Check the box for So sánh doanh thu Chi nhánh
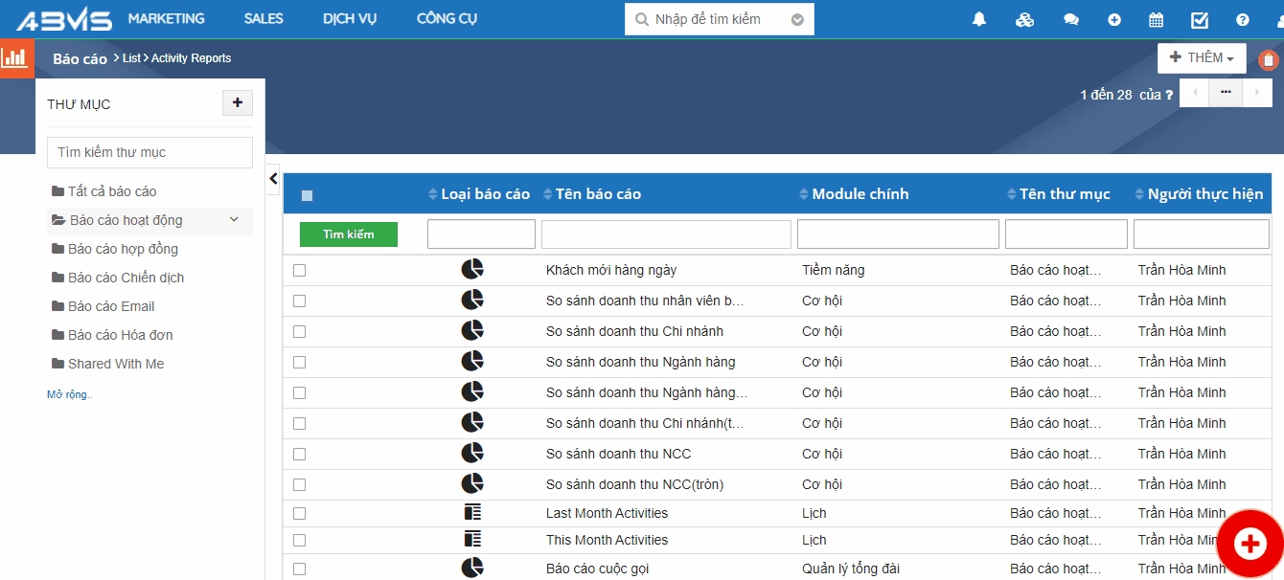 click(300, 331)
